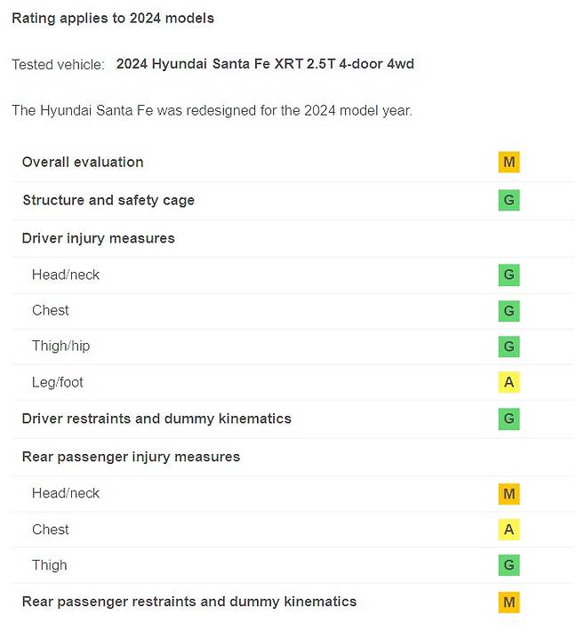The height and width of the screenshot is (630, 585).
Task: Click the Structure and safety cage G badge
Action: [509, 201]
